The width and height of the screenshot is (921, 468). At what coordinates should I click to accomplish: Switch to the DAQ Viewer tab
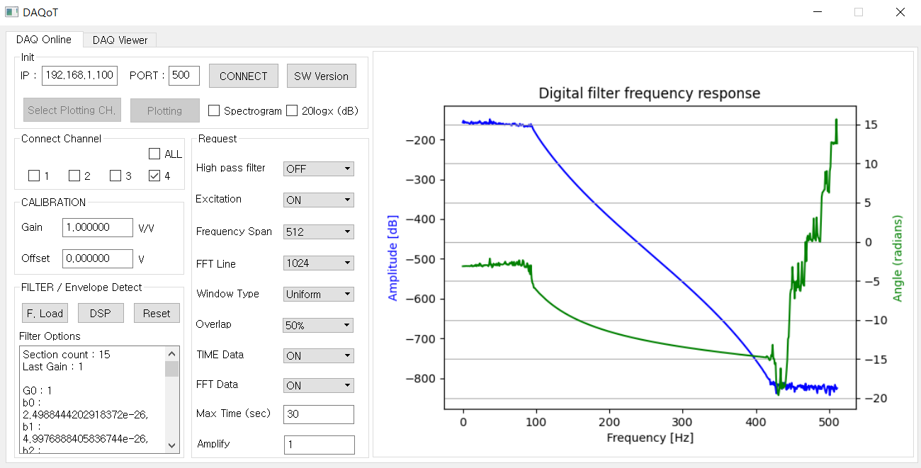[120, 40]
